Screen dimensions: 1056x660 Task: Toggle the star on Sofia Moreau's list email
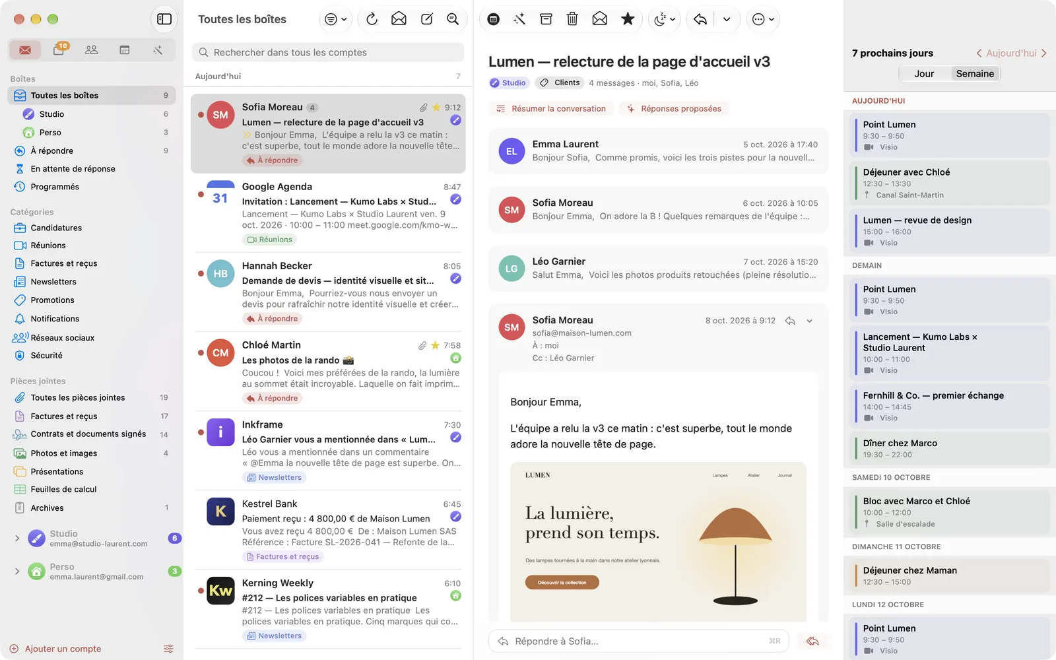(x=436, y=107)
